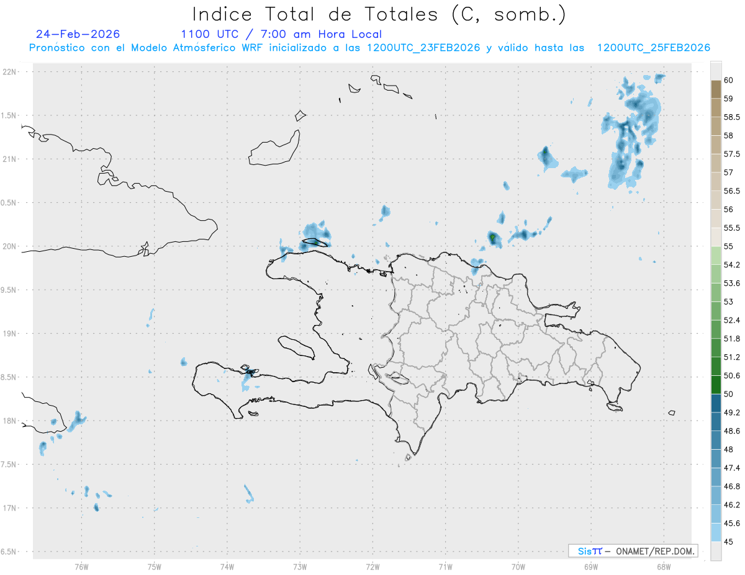Click the '69W' longitude axis label

coord(591,567)
